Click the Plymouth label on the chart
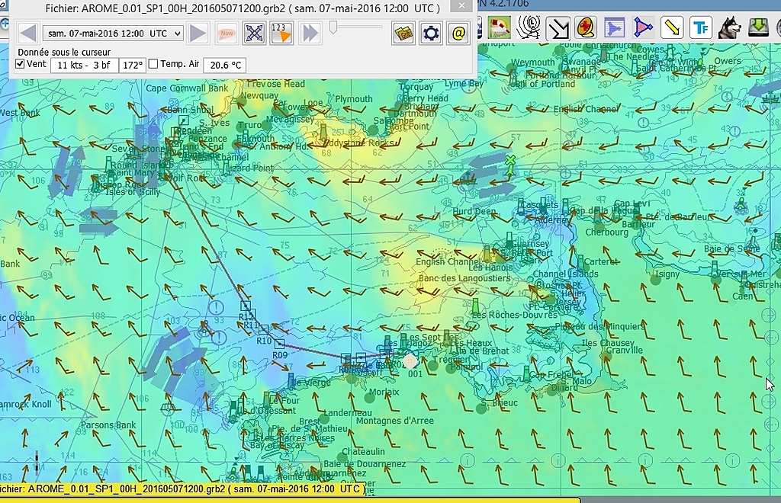The height and width of the screenshot is (503, 781). point(354,99)
